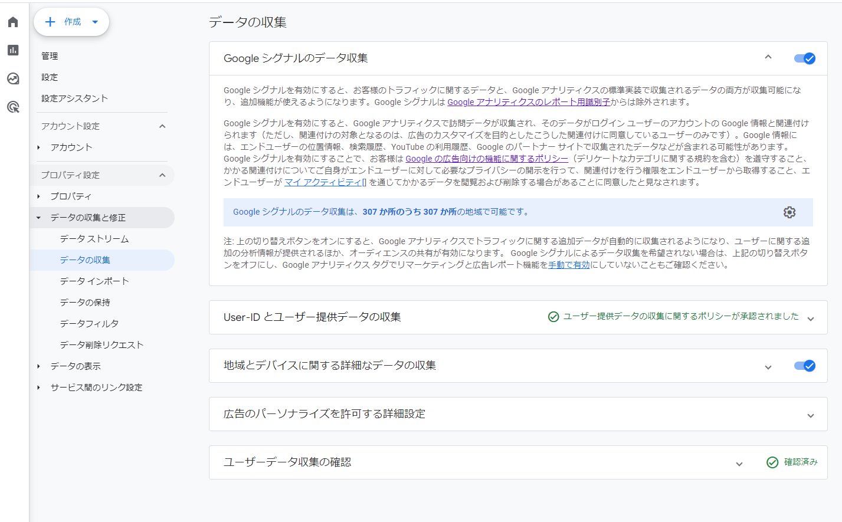Viewport: 842px width, 522px height.
Task: Collapse the Google シグナル section chevron
Action: [x=768, y=57]
